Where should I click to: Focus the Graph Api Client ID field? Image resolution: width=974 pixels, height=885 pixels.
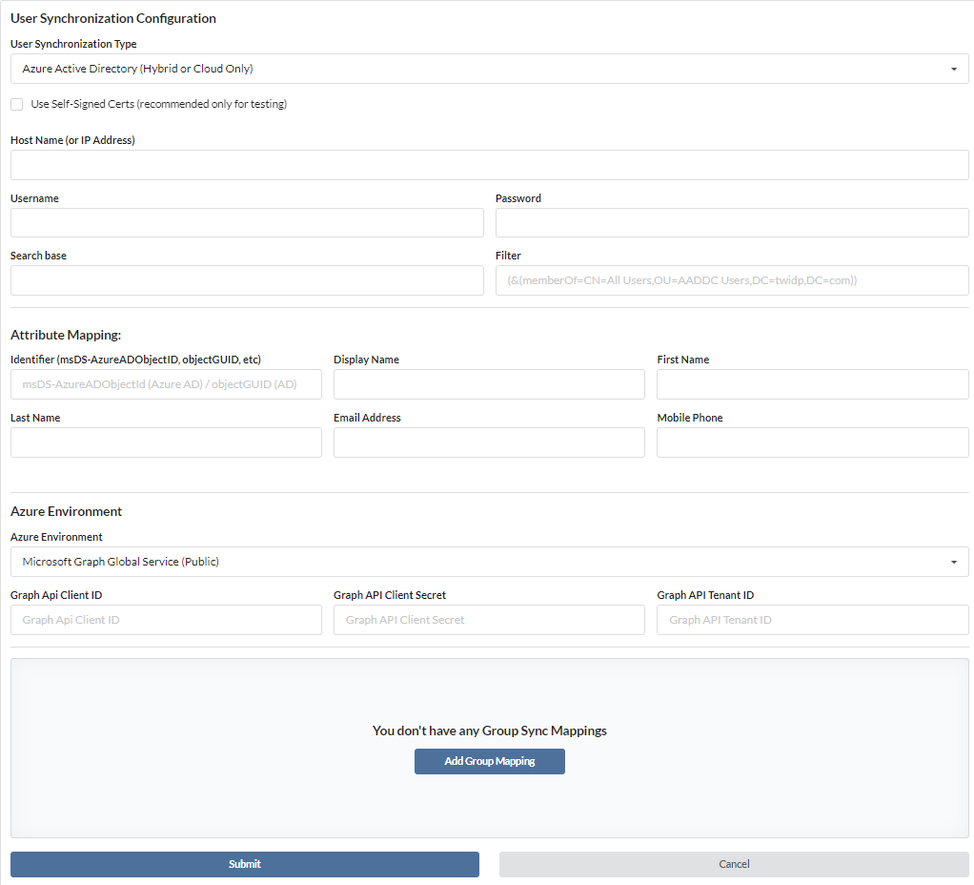coord(166,620)
